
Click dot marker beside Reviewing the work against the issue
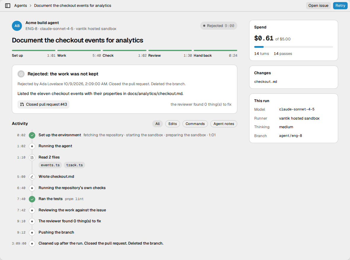click(32, 210)
